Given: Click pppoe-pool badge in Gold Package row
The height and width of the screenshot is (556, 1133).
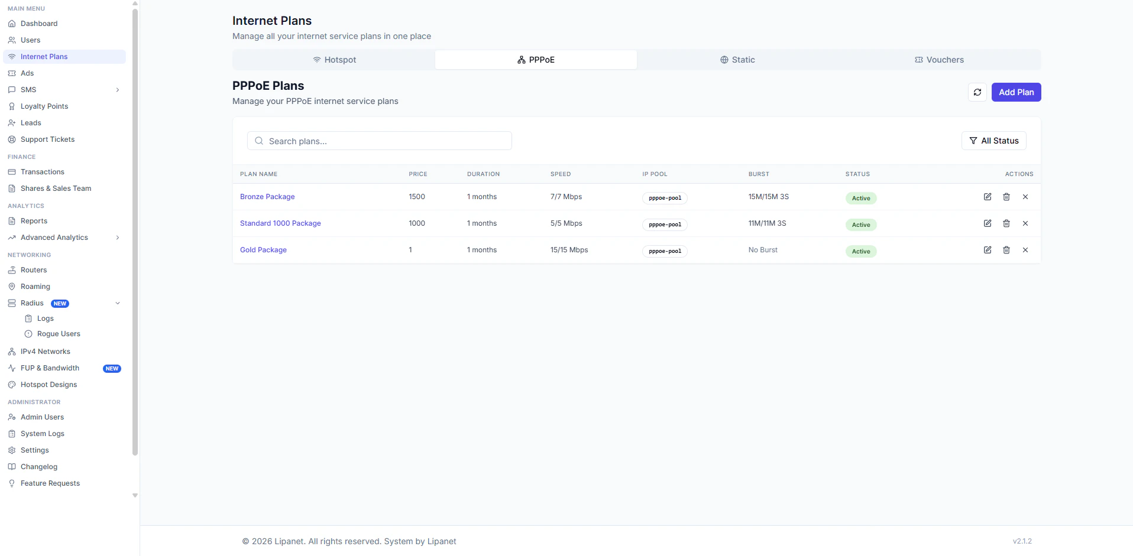Looking at the screenshot, I should pyautogui.click(x=665, y=251).
